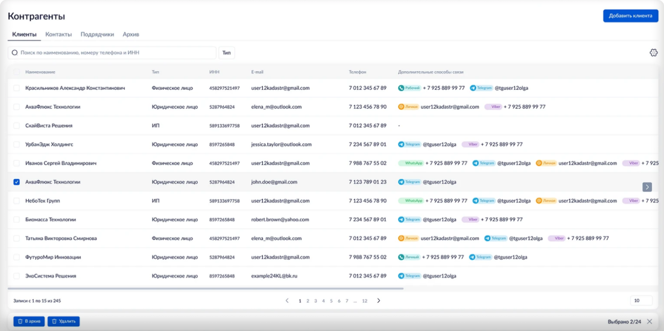Open table settings gear icon

653,52
